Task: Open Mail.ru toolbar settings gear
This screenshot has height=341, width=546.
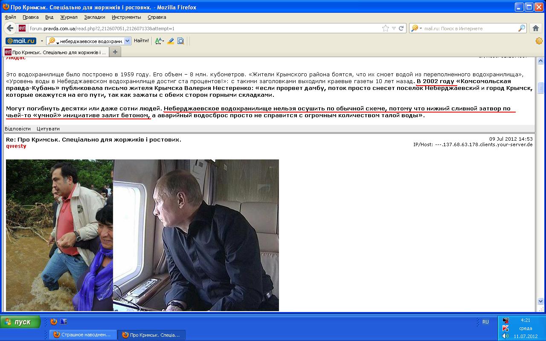Action: pyautogui.click(x=539, y=41)
